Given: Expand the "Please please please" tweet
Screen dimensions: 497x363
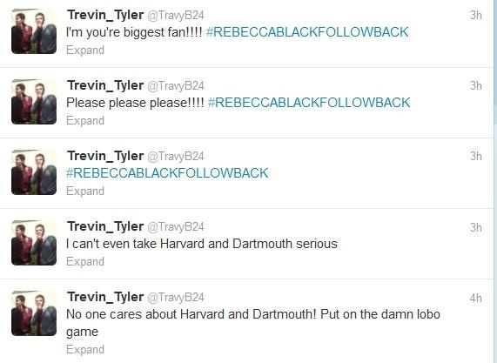Looking at the screenshot, I should pyautogui.click(x=85, y=120).
